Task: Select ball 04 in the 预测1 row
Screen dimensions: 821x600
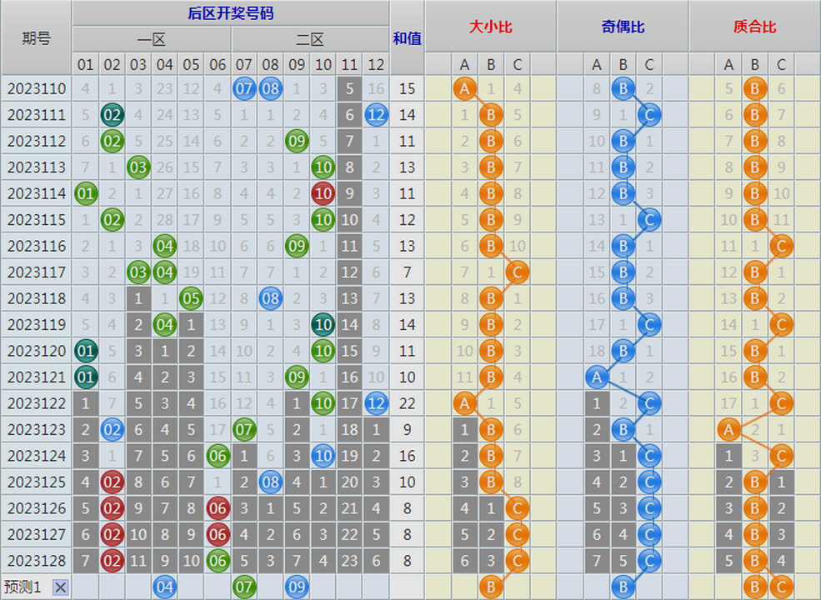Action: (164, 587)
